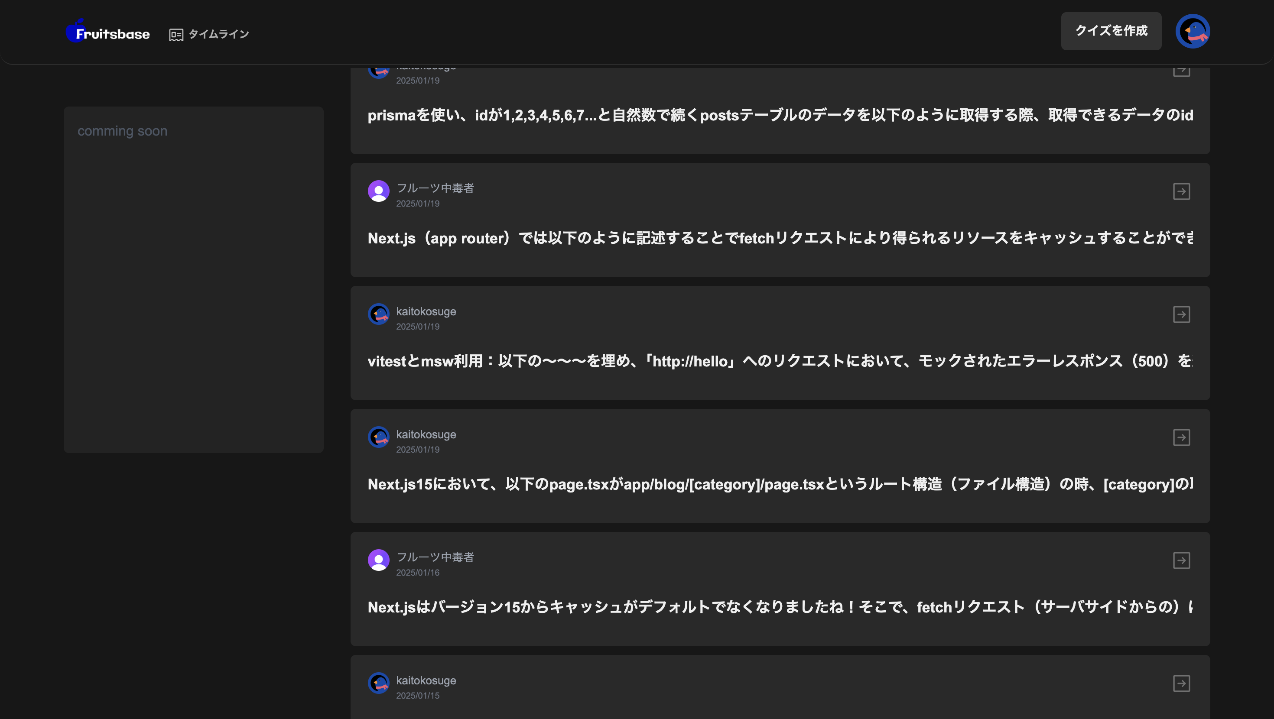
Task: Open the タイムライン timeline nav link
Action: point(209,34)
